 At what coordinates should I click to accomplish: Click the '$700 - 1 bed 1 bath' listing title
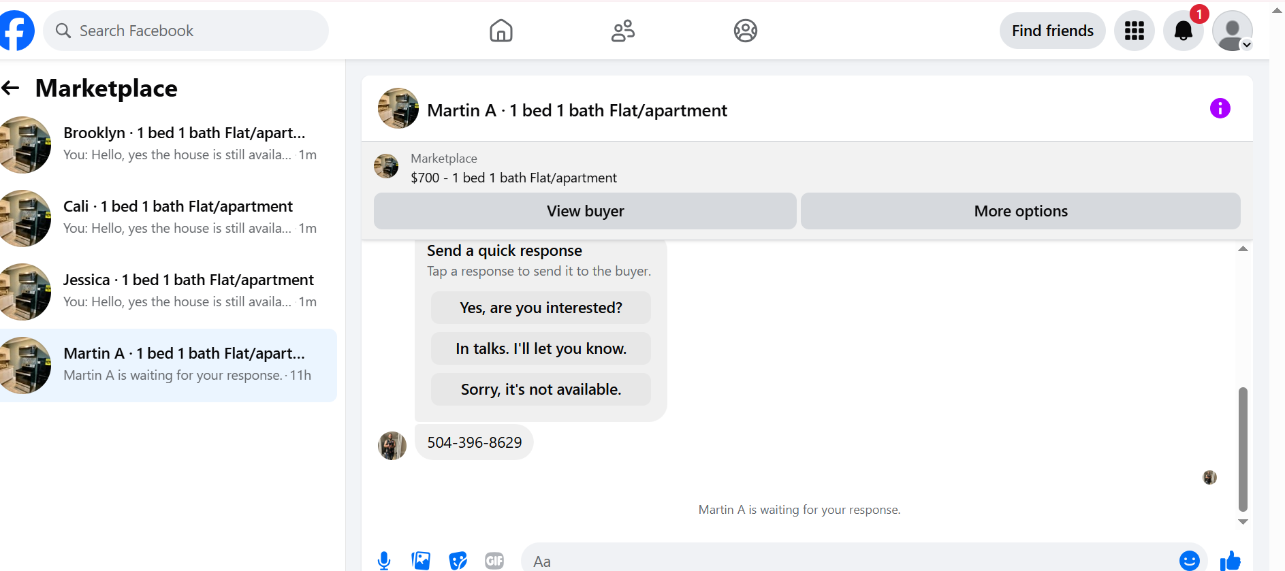tap(513, 178)
